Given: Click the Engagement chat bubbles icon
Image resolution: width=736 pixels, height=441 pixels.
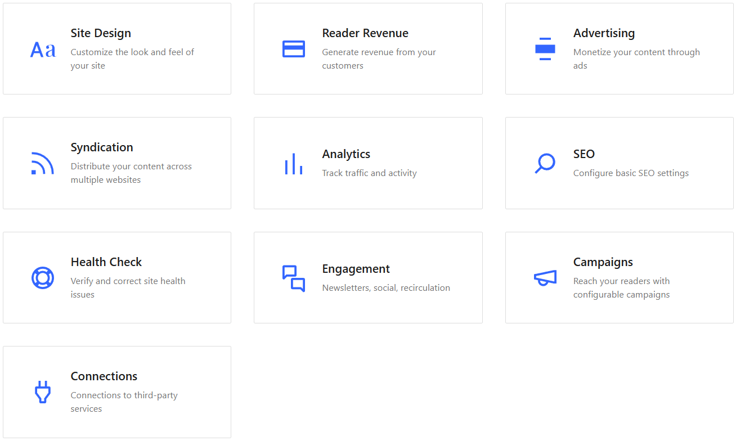Looking at the screenshot, I should [294, 278].
